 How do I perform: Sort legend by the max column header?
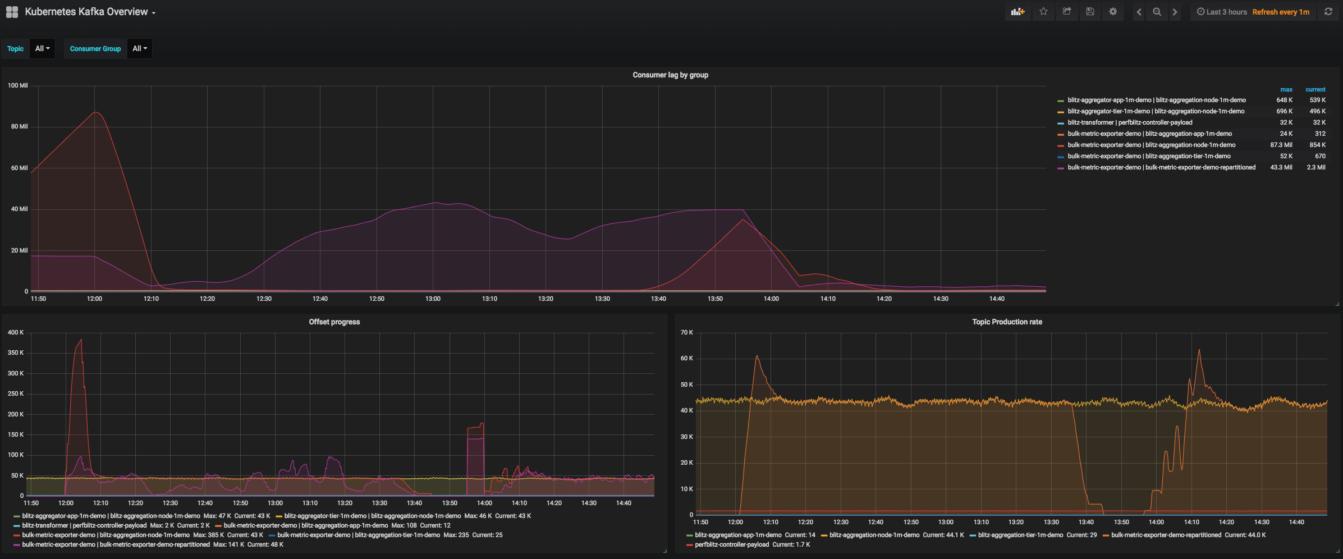[x=1286, y=90]
